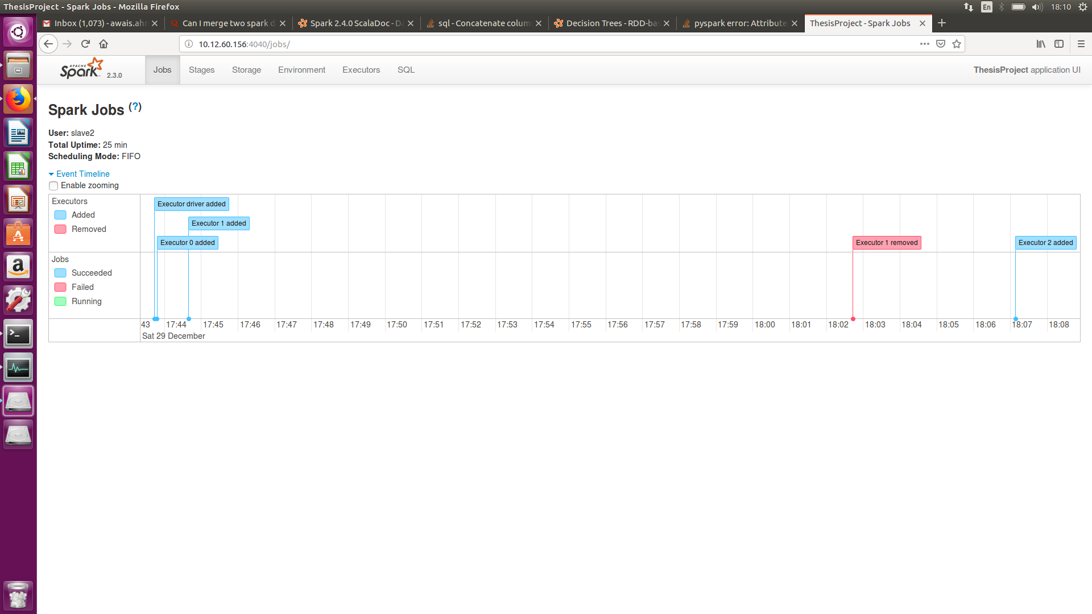The width and height of the screenshot is (1092, 614).
Task: Click the back navigation arrow
Action: pyautogui.click(x=48, y=44)
